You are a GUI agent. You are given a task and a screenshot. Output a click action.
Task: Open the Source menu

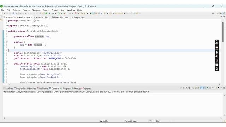tap(26, 10)
